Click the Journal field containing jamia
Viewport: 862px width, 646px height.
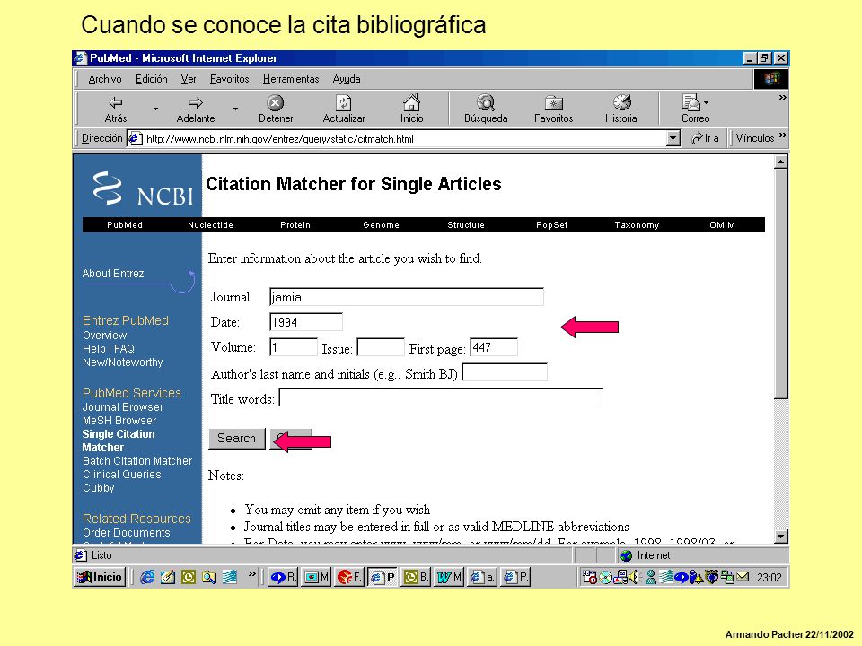pyautogui.click(x=407, y=297)
